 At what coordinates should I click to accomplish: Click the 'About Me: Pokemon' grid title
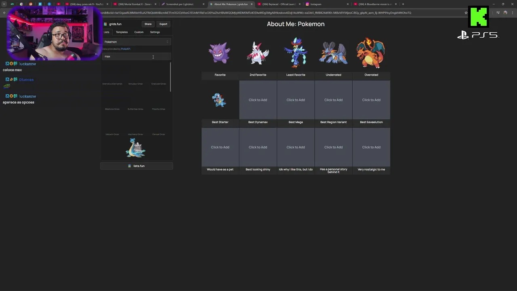[296, 24]
